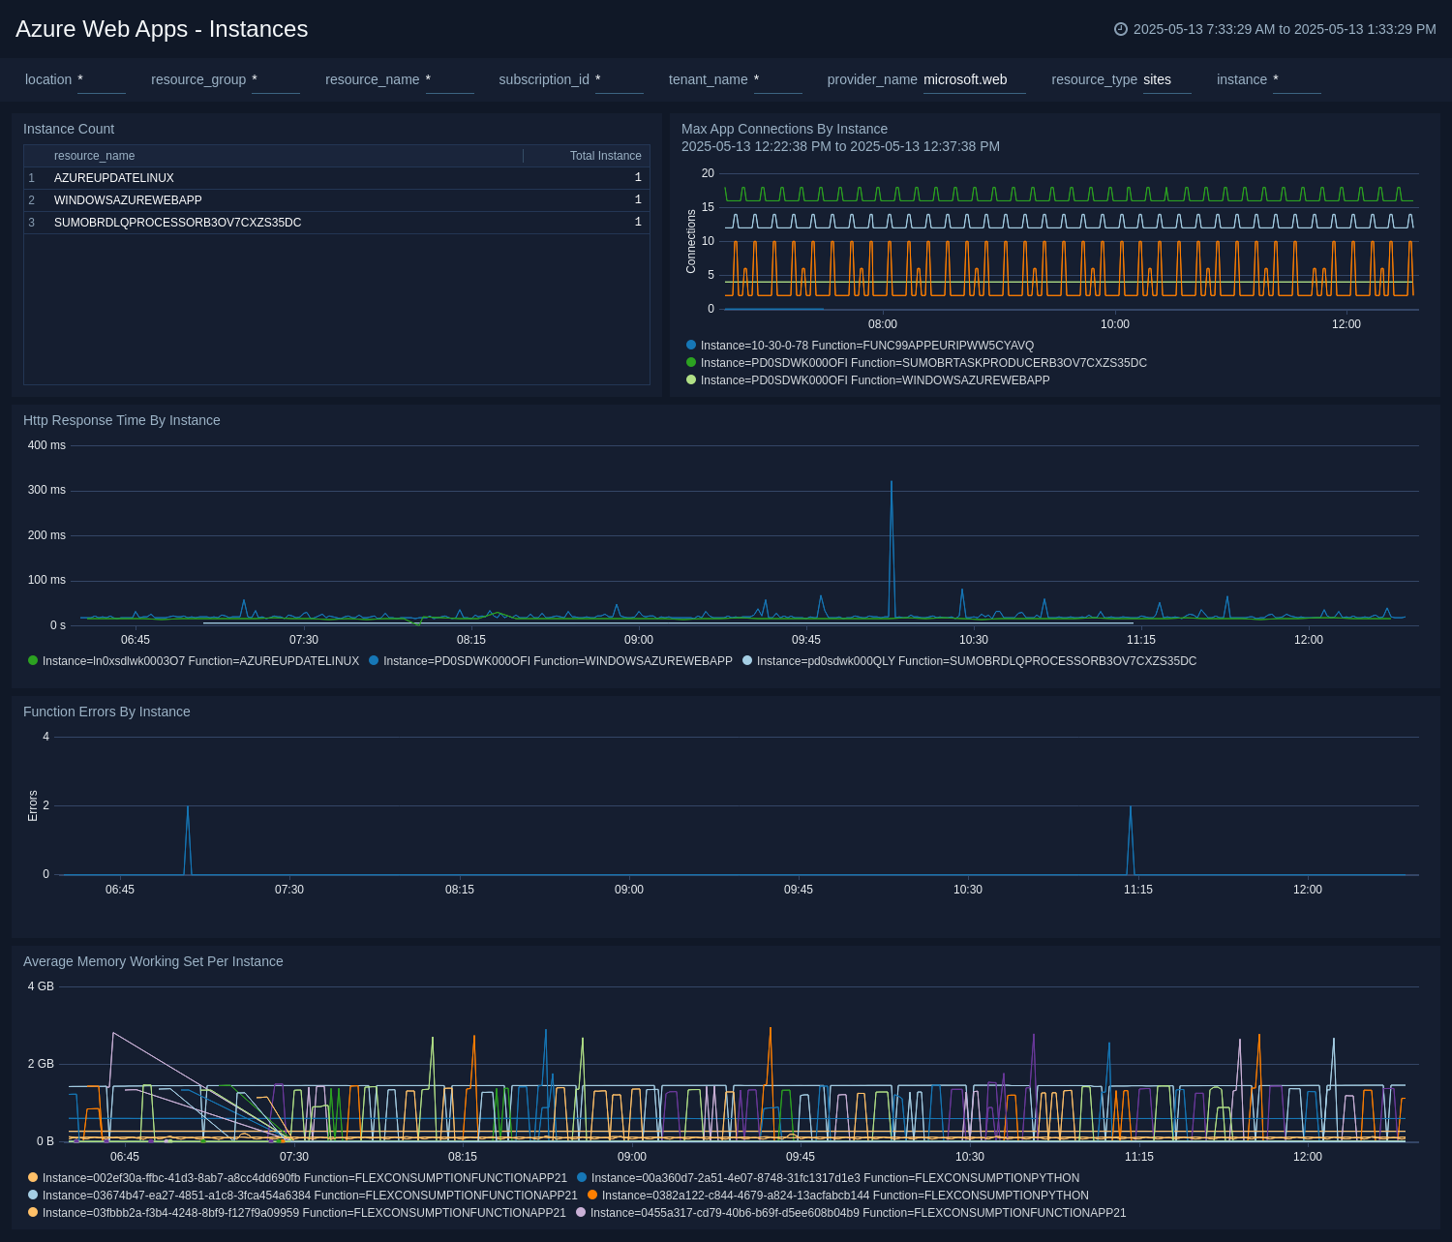The image size is (1452, 1242).
Task: Edit the location filter field
Action: point(102,79)
